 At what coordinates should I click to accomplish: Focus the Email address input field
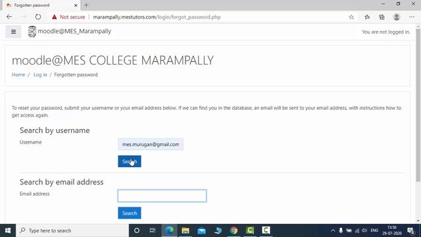pyautogui.click(x=162, y=196)
